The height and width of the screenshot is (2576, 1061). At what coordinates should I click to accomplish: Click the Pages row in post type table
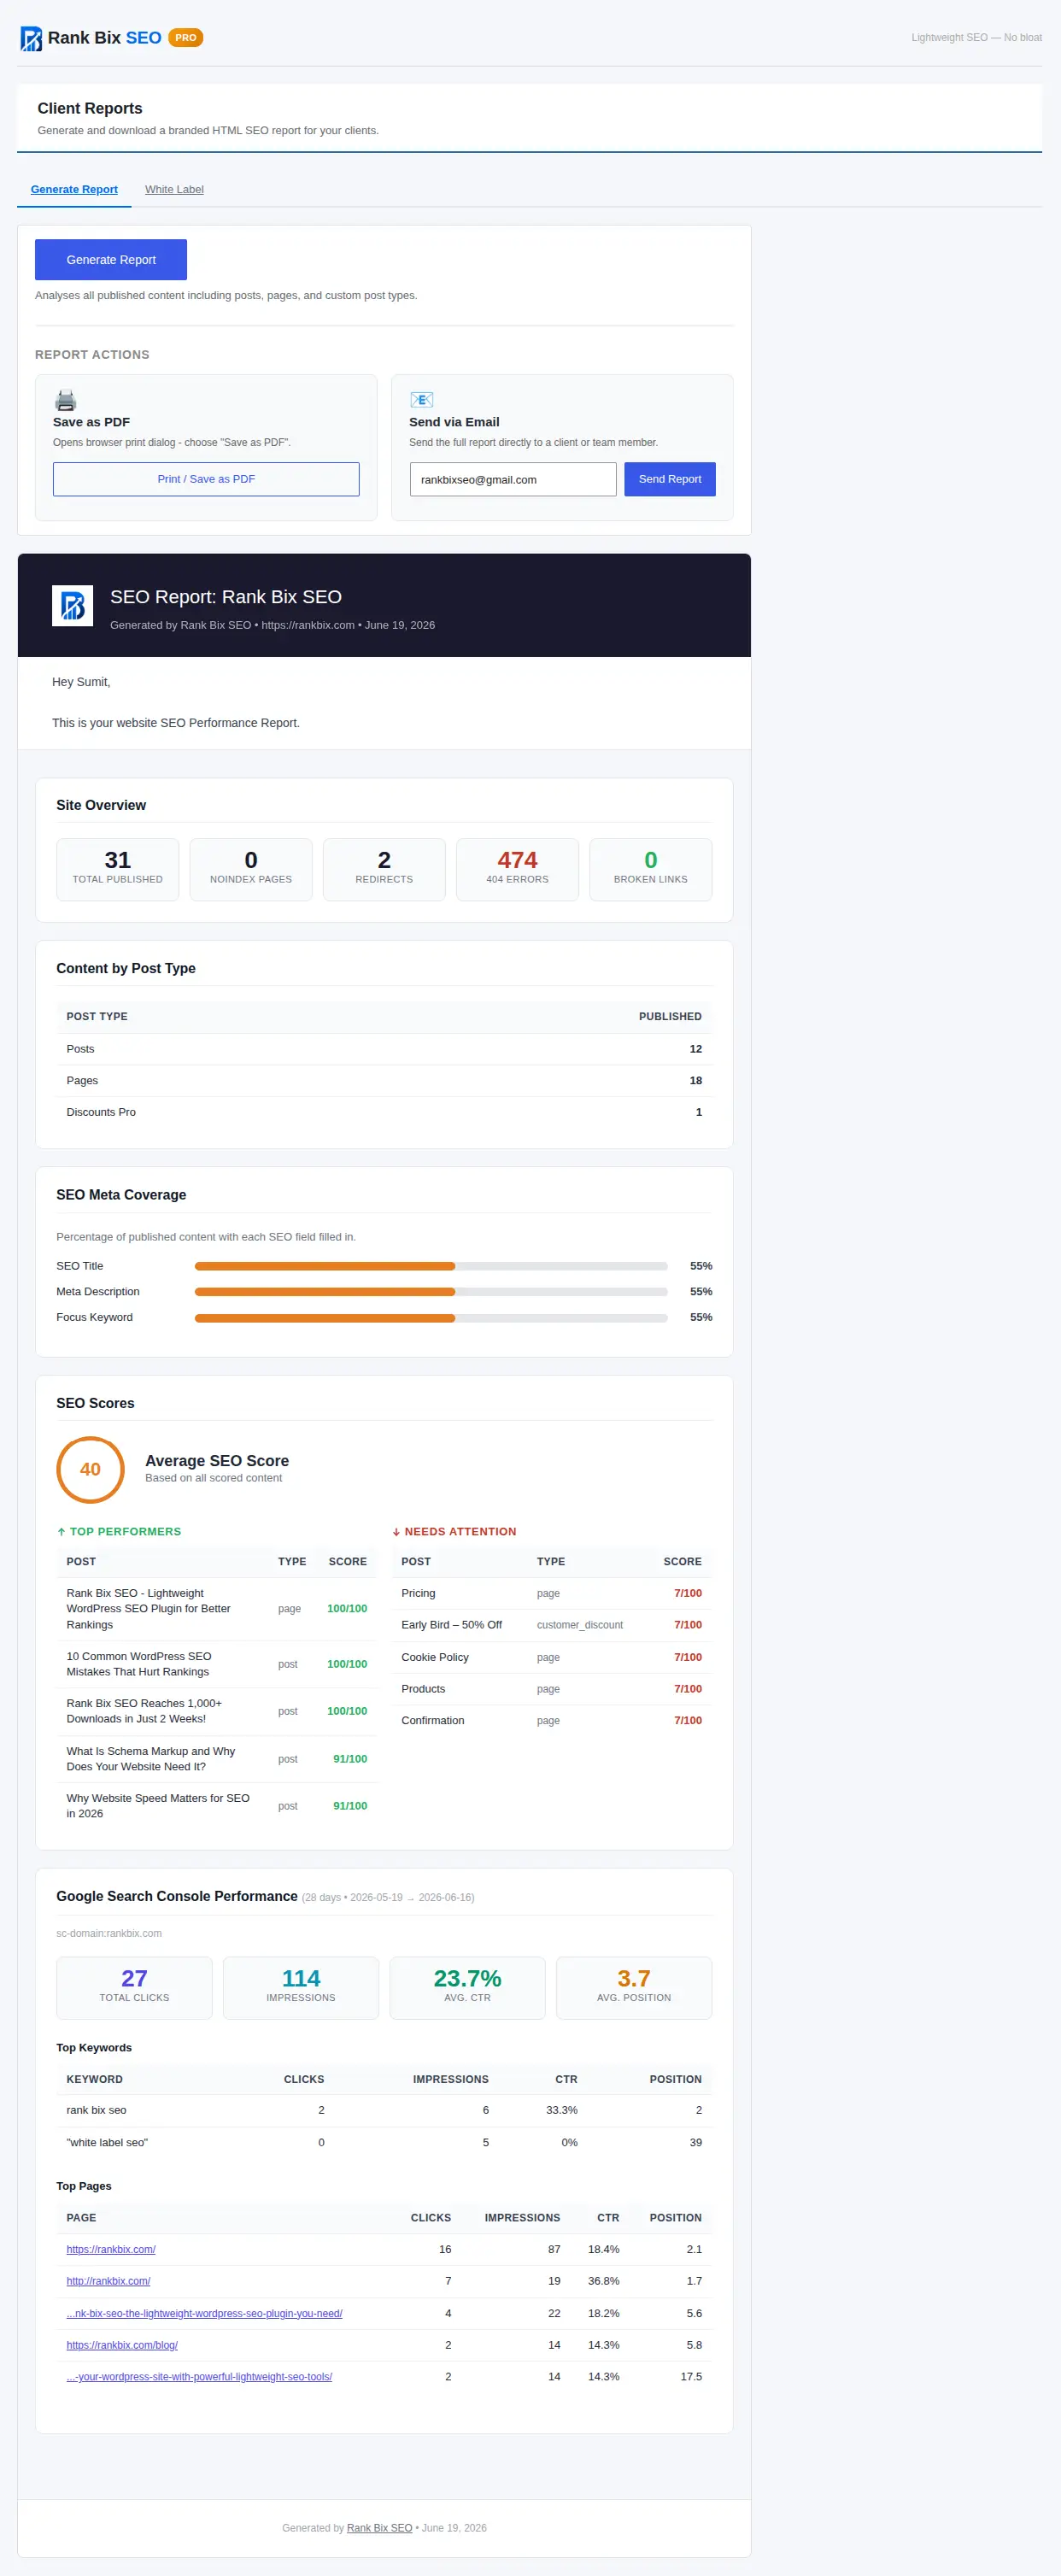coord(384,1081)
